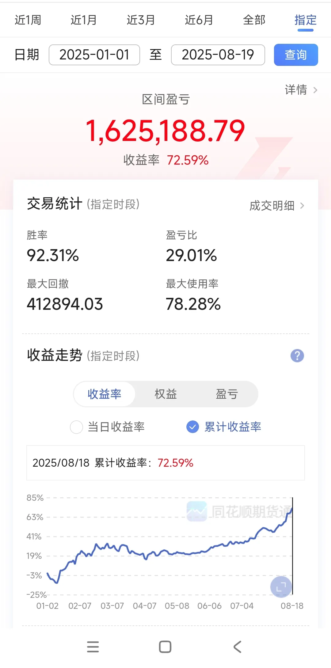Switch to the 近3月 tab
Viewport: 331px width, 668px height.
141,20
